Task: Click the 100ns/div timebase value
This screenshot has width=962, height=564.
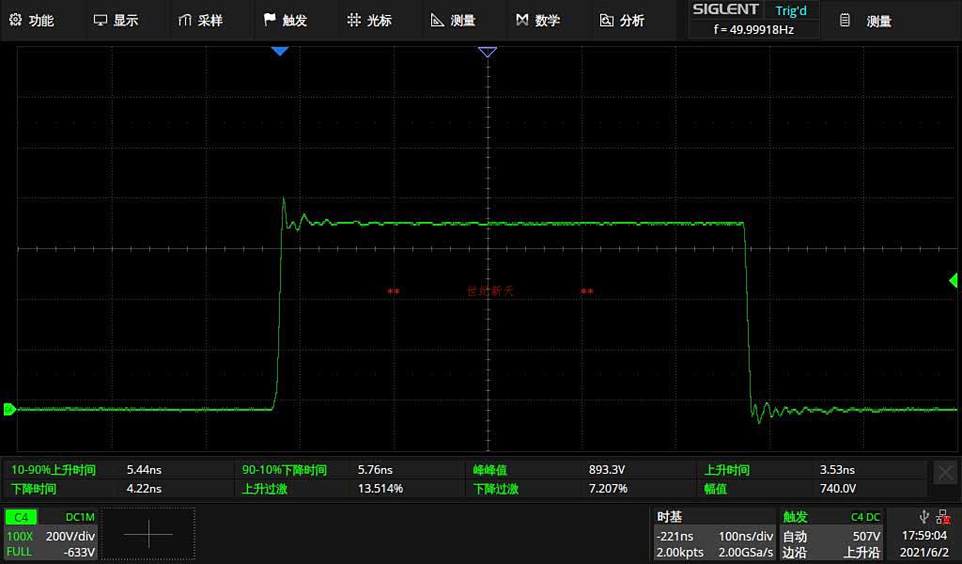Action: [746, 537]
